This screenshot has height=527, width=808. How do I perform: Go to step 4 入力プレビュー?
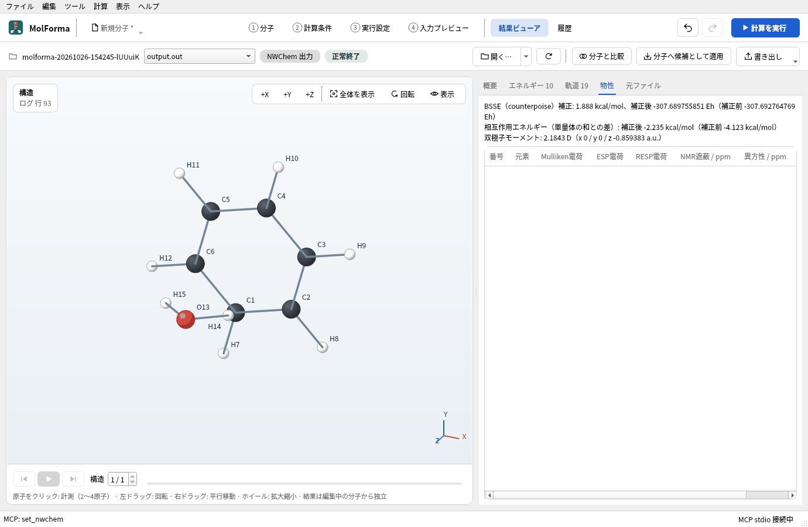[x=439, y=28]
